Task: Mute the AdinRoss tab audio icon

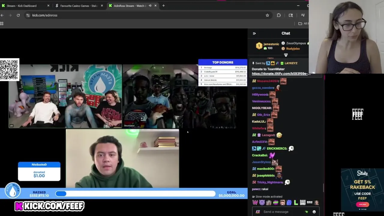Action: 150,6
